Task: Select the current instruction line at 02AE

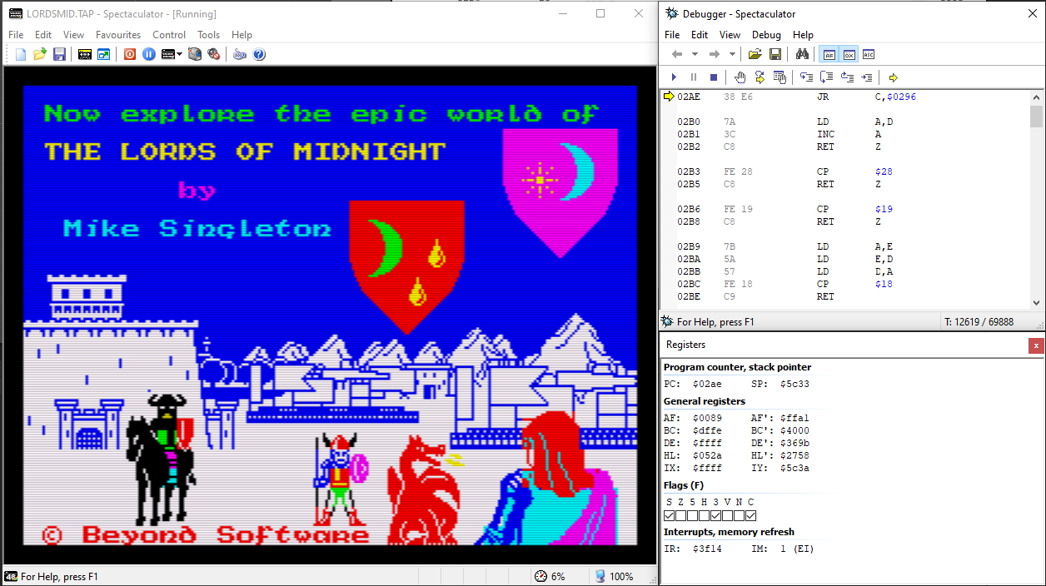Action: (845, 97)
